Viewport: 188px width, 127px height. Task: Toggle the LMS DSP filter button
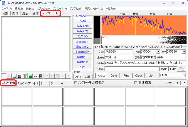(88, 77)
